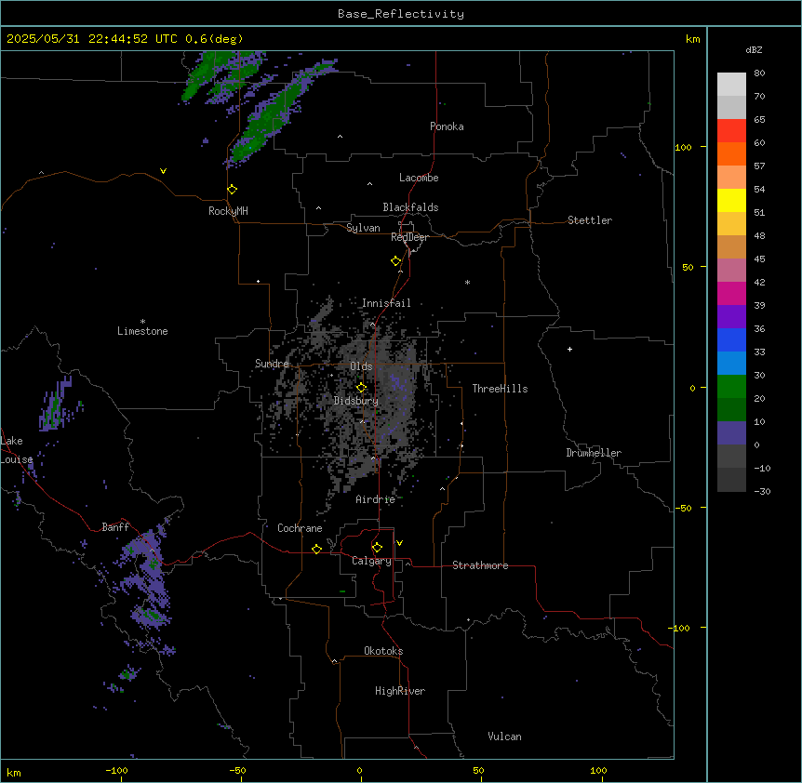
Task: Click the Red Deer city label
Action: (409, 237)
